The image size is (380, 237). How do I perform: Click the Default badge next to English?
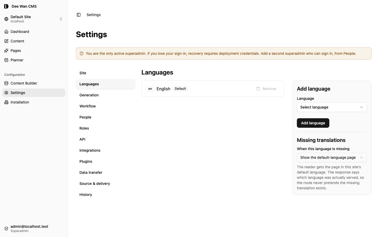click(180, 89)
